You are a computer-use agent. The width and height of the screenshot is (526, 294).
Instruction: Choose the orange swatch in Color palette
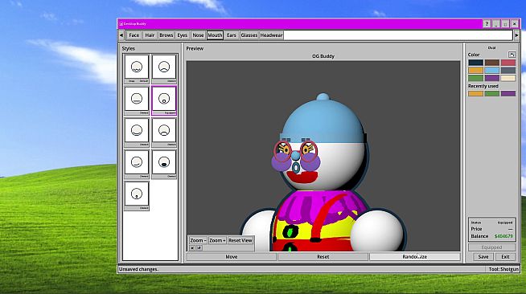click(x=475, y=71)
